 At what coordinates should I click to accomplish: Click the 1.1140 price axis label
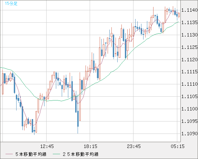tap(189, 10)
